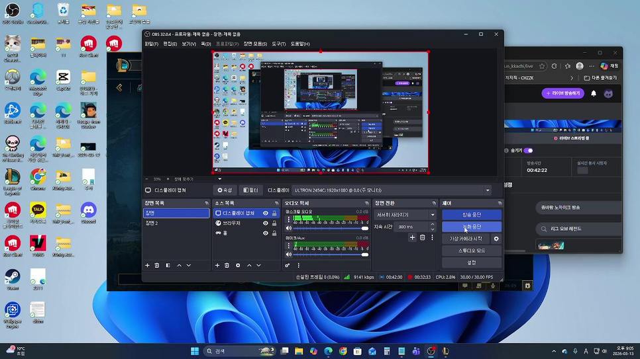The image size is (640, 359).
Task: Open virtual camera settings gear icon
Action: tap(496, 239)
